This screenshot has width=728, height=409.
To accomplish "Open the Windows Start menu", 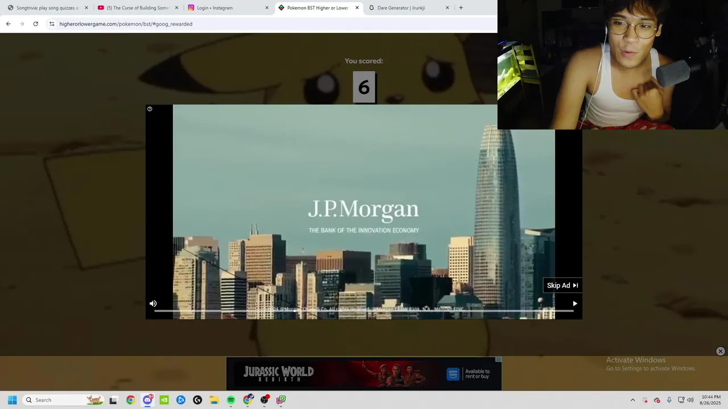I will pyautogui.click(x=12, y=400).
